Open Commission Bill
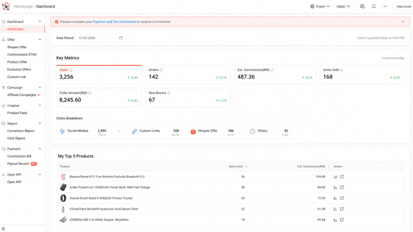The height and width of the screenshot is (232, 413). click(x=19, y=156)
